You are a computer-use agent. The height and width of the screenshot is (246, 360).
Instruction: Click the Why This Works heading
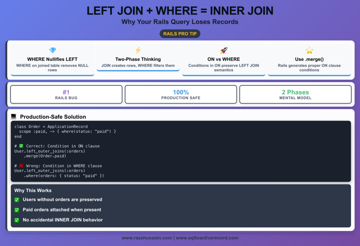click(33, 191)
